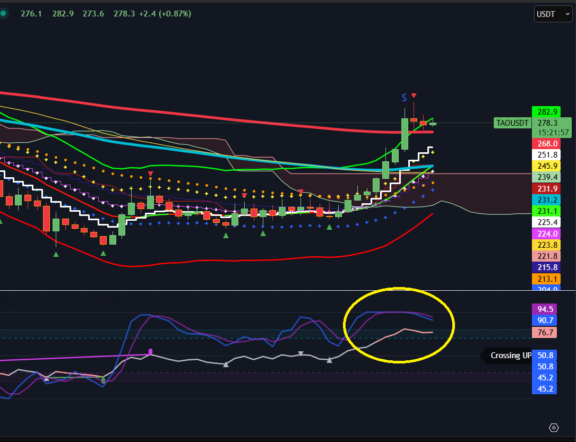Click the Crossing UP alert label
576x442 pixels.
click(x=508, y=356)
